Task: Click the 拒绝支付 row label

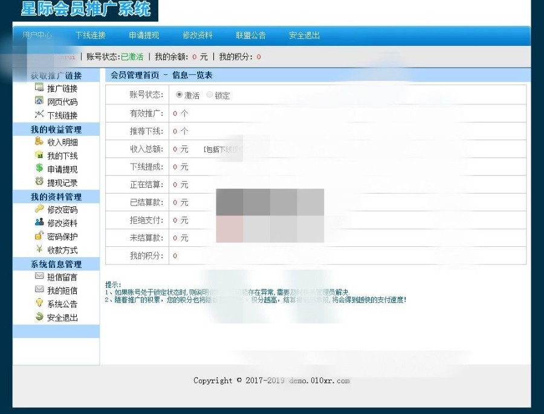Action: tap(146, 220)
